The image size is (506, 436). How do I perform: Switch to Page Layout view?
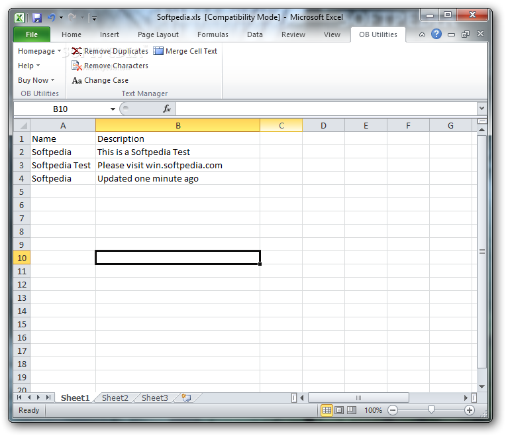pyautogui.click(x=339, y=410)
